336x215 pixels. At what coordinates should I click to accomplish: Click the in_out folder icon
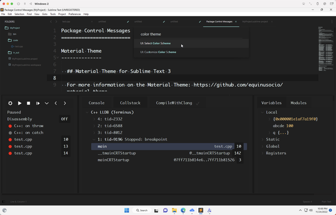tap(10, 52)
